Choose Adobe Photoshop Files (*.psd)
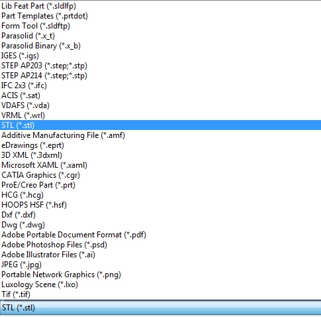This screenshot has width=321, height=317. coord(160,245)
